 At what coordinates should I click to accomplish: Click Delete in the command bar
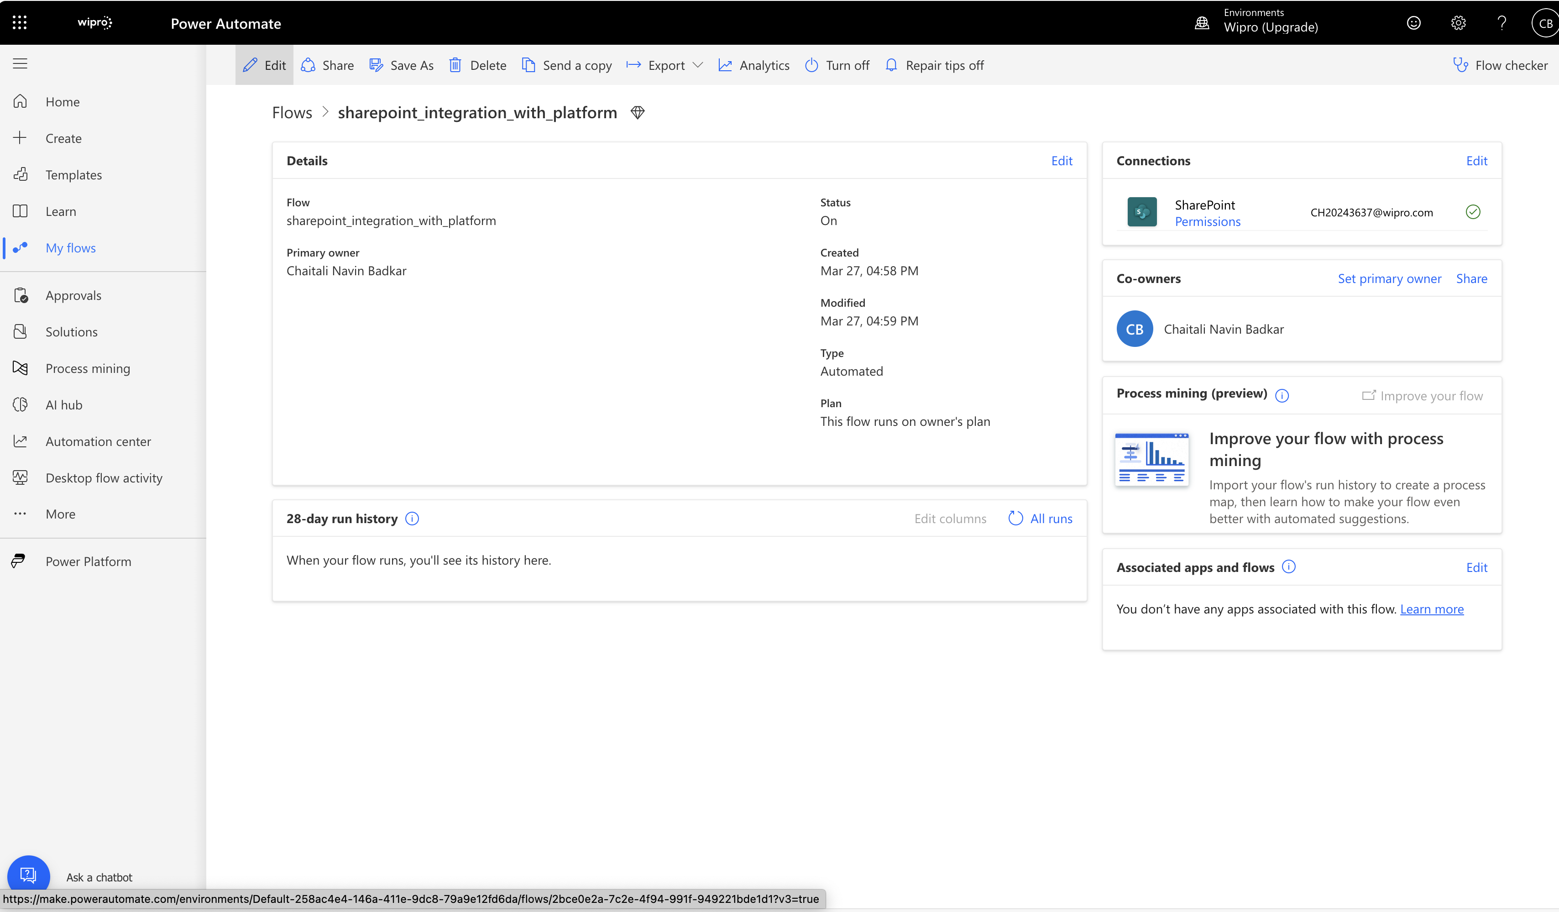[477, 65]
